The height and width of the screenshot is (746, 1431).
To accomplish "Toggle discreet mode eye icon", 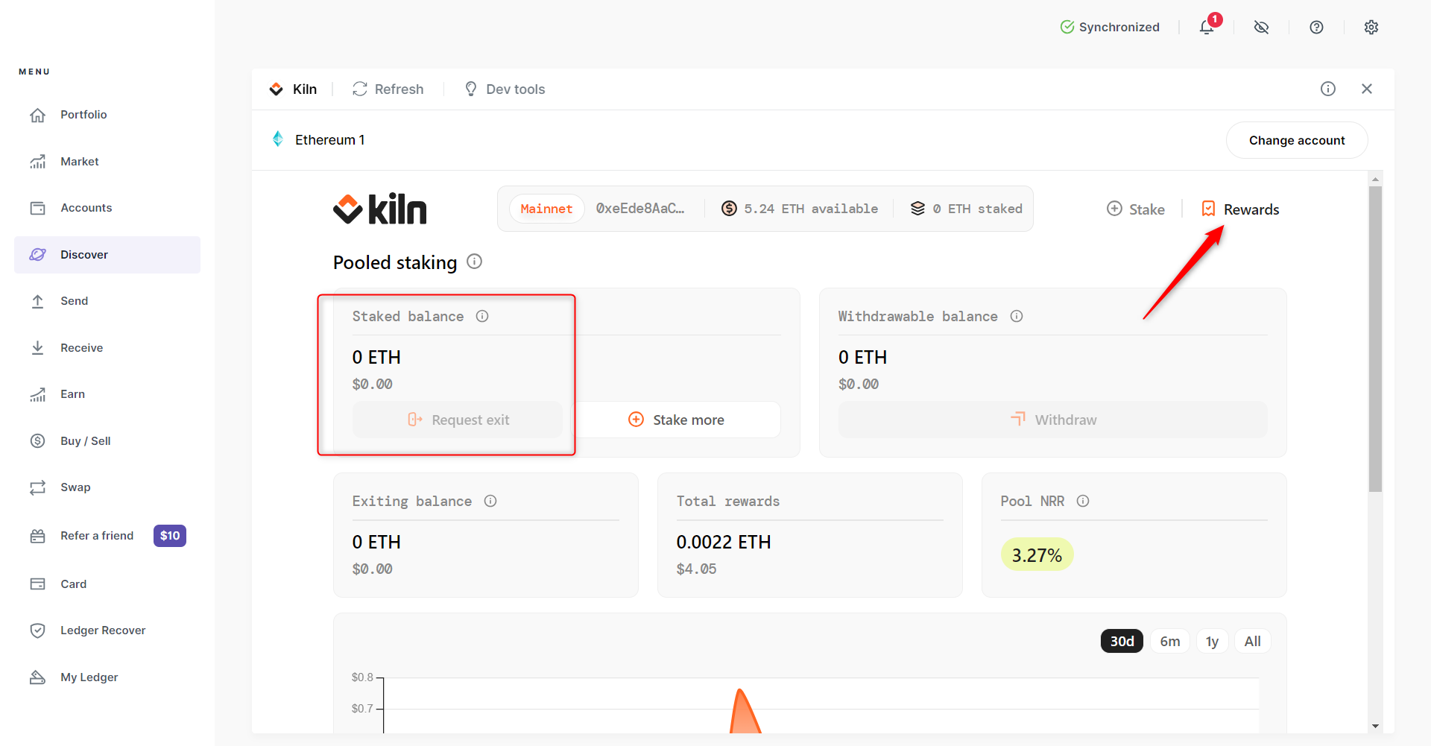I will tap(1261, 28).
